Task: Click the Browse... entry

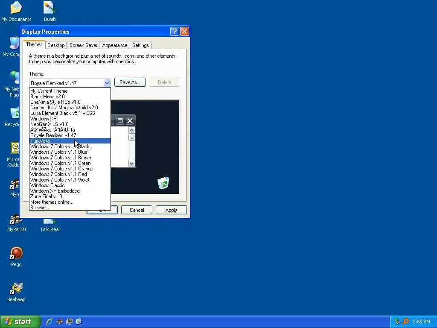Action: [x=70, y=208]
